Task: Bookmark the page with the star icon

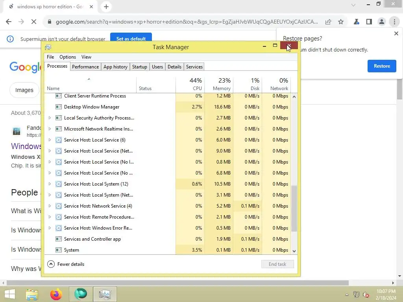Action: click(341, 22)
